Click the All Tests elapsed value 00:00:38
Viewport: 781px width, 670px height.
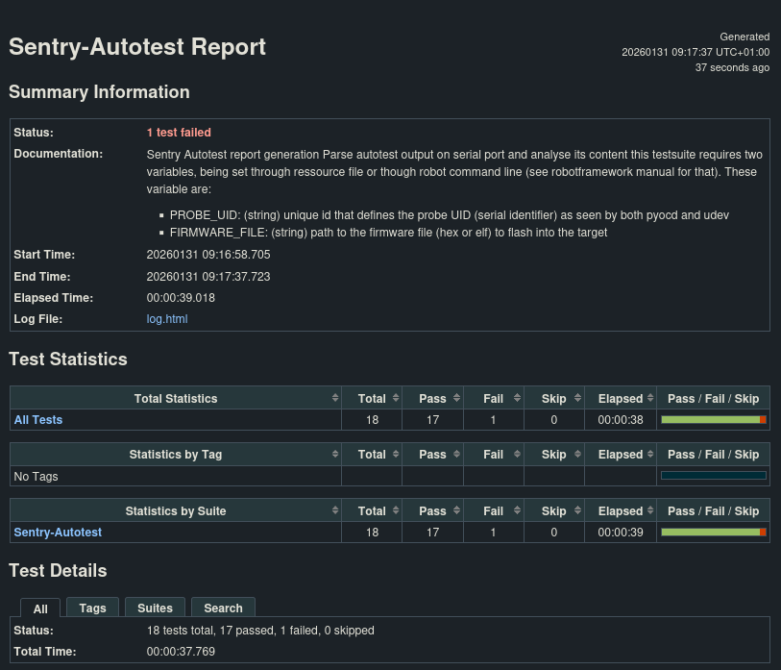coord(621,420)
